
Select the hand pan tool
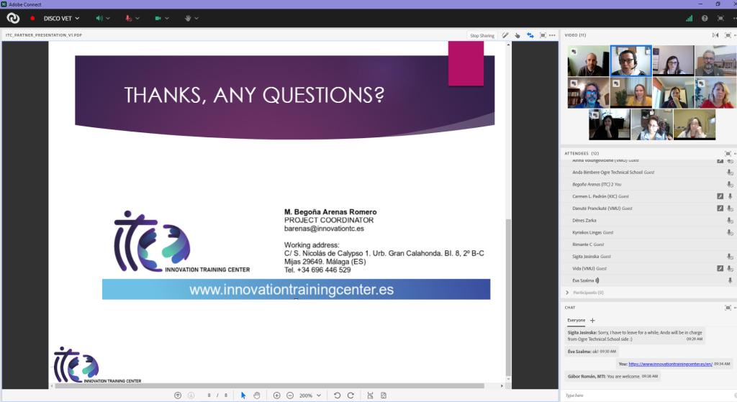(256, 395)
